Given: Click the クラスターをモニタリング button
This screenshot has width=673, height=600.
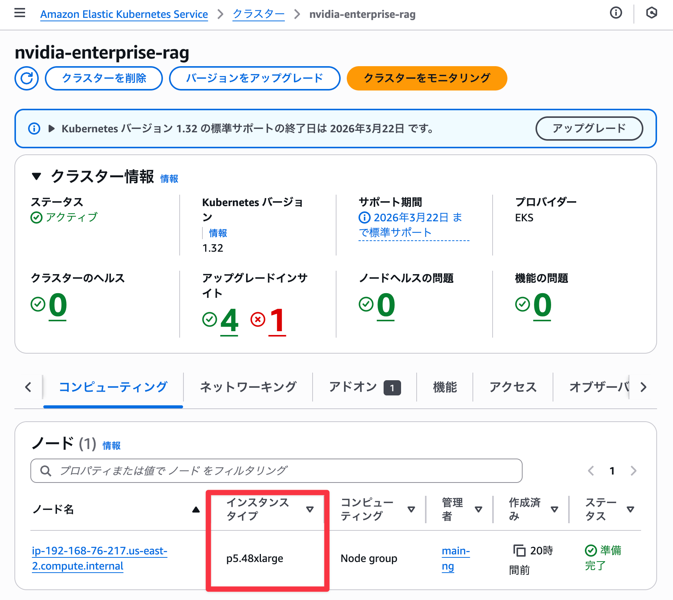Looking at the screenshot, I should coord(427,78).
